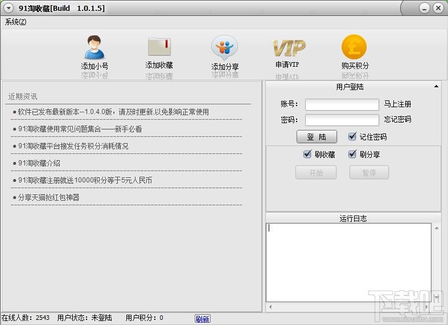Click the 购买积分 coin icon

(354, 47)
